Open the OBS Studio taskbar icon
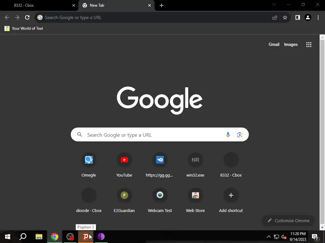The image size is (325, 243). (x=70, y=237)
